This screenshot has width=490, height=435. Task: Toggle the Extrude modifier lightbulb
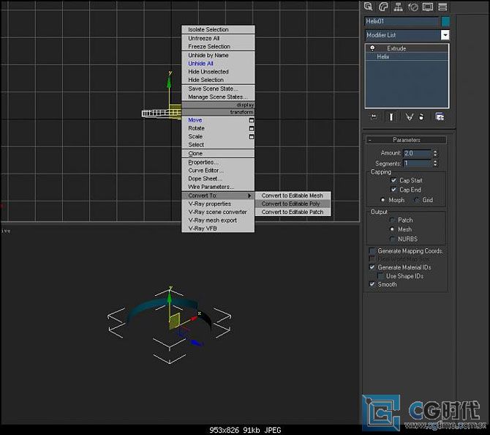click(372, 48)
